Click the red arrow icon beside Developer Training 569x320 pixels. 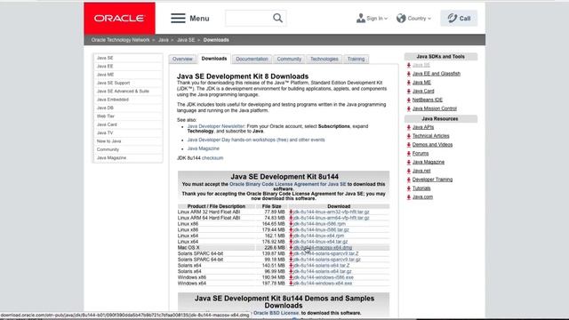(x=409, y=180)
